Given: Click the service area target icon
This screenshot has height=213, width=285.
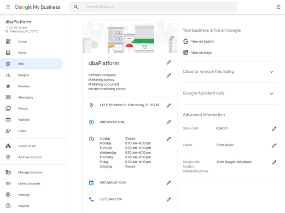Looking at the screenshot, I should tap(91, 122).
